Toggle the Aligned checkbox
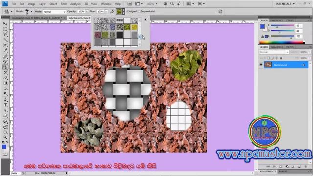 [x=128, y=12]
